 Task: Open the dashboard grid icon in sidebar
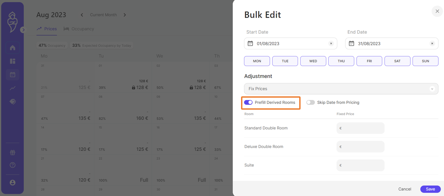(13, 61)
